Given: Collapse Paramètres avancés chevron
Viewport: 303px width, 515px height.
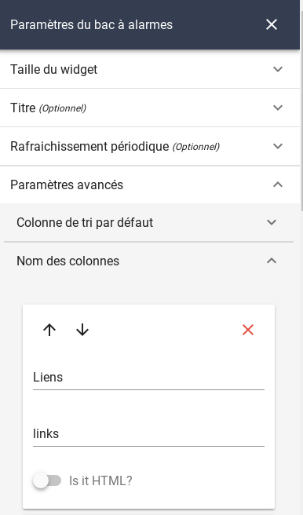Looking at the screenshot, I should coord(278,184).
